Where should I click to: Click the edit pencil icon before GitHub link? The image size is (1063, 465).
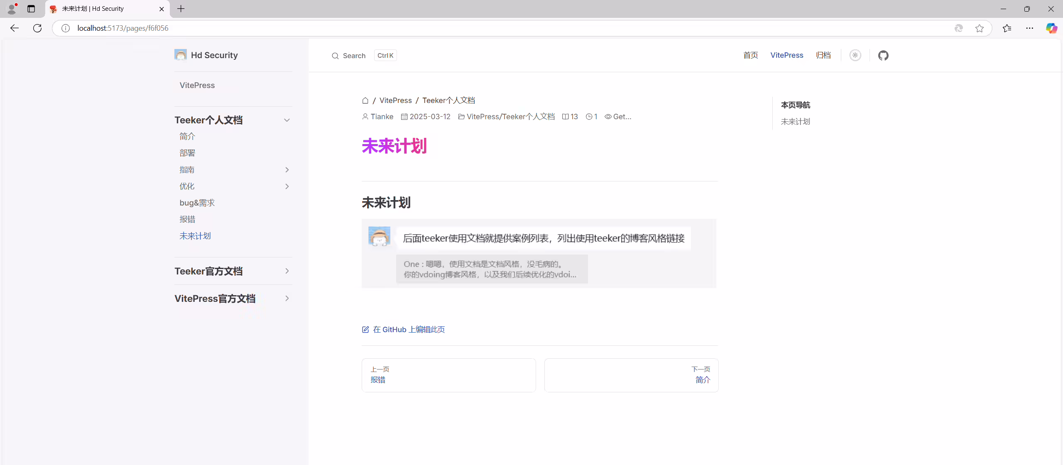pyautogui.click(x=365, y=330)
